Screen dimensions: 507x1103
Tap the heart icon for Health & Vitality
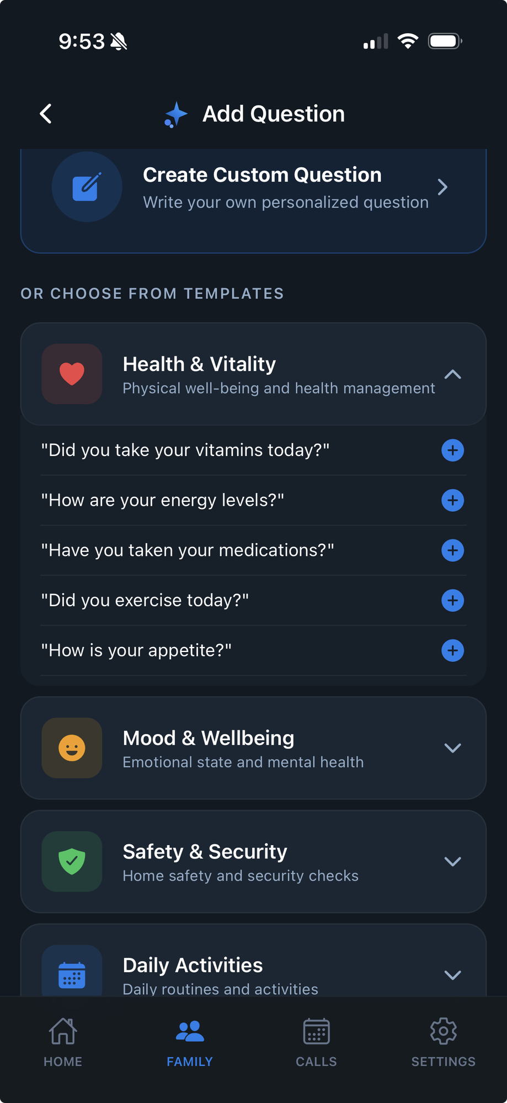pos(72,374)
